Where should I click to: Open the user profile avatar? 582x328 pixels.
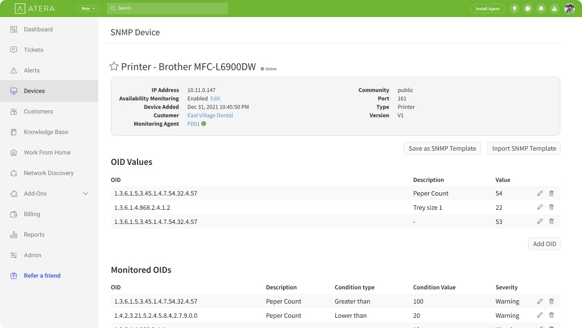tap(569, 9)
